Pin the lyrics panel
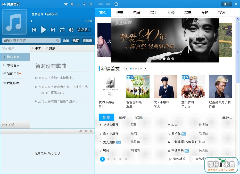240x174 pixels. (86, 131)
